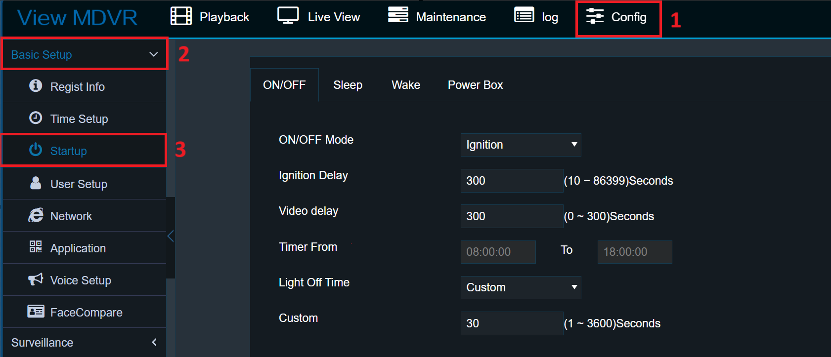Click the Regist Info circle icon

pyautogui.click(x=36, y=86)
